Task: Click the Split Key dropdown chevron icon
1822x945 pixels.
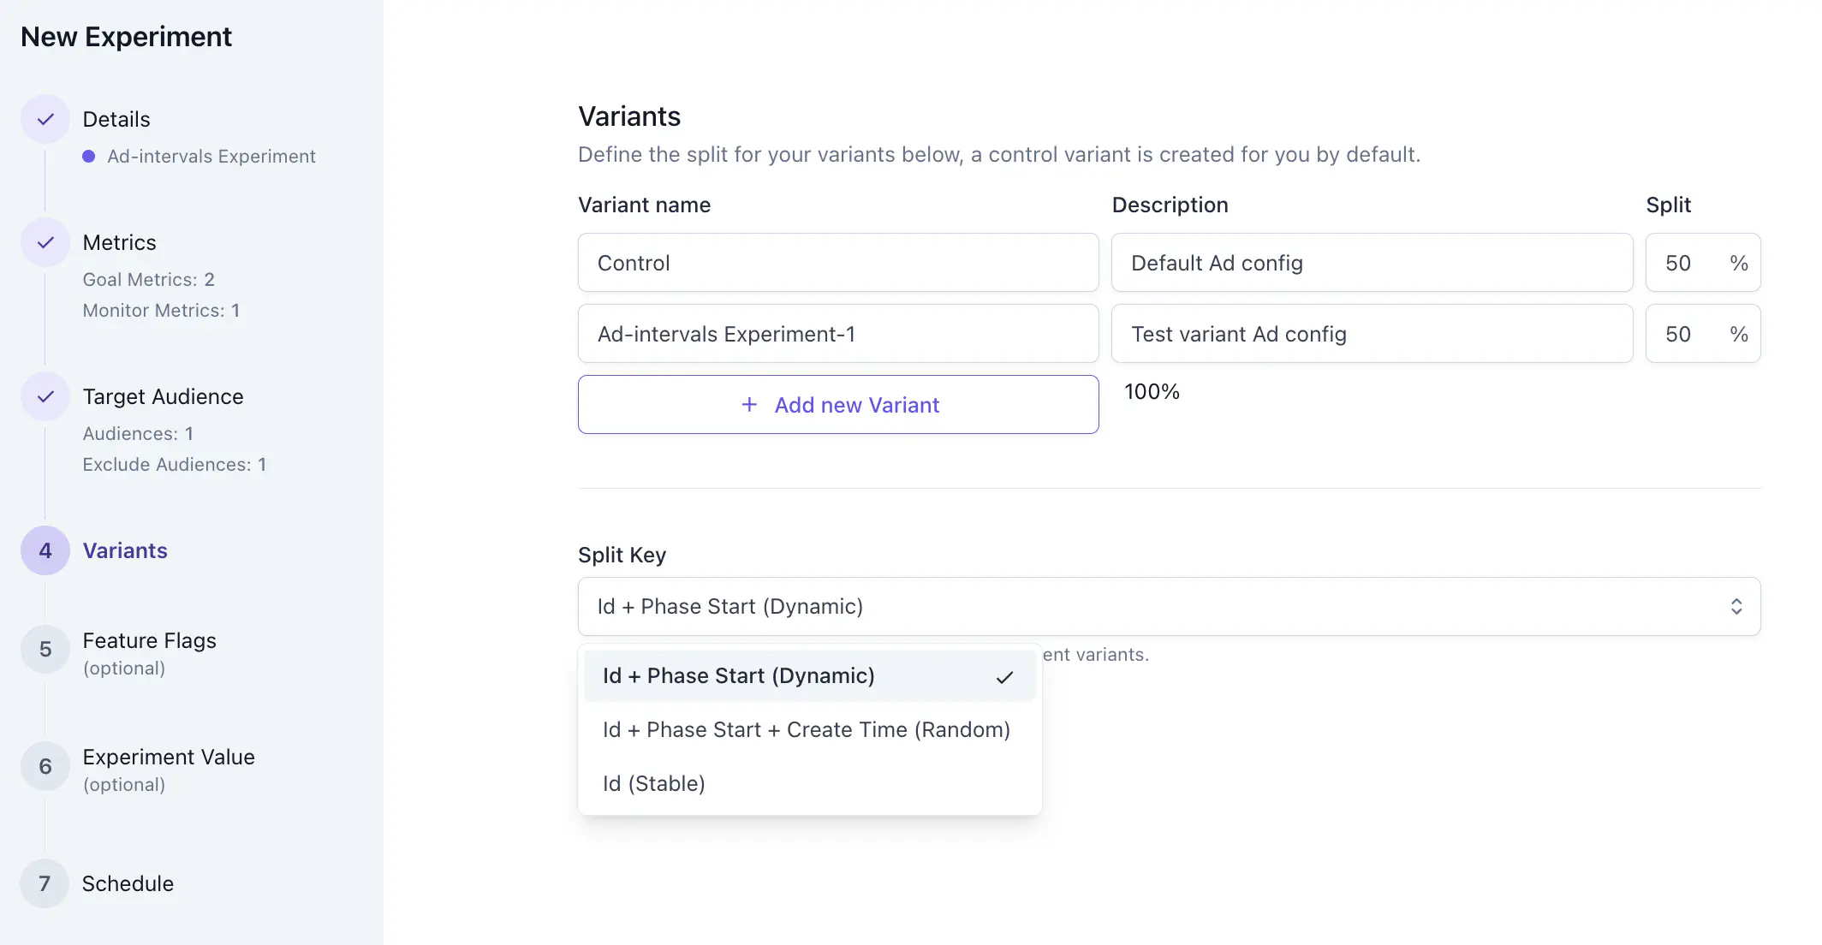Action: tap(1737, 606)
